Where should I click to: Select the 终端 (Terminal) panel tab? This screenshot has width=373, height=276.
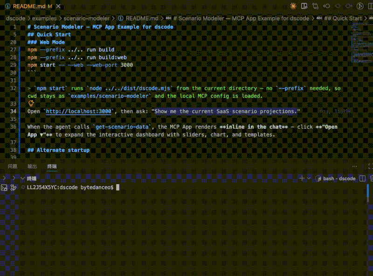52,166
